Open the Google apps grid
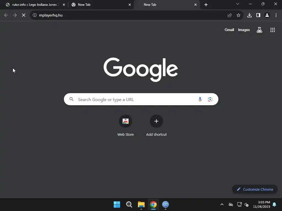 (x=273, y=30)
